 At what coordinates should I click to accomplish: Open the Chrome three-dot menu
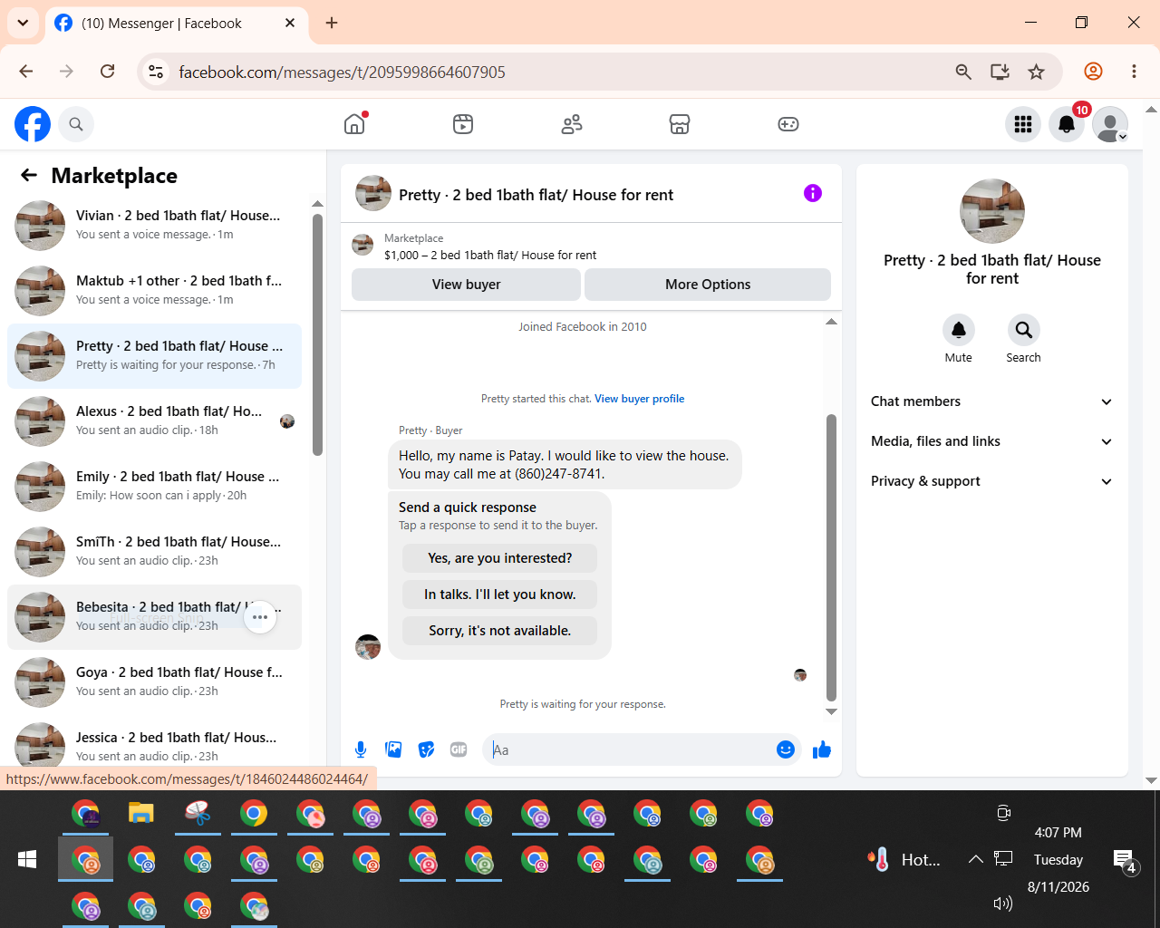point(1134,72)
